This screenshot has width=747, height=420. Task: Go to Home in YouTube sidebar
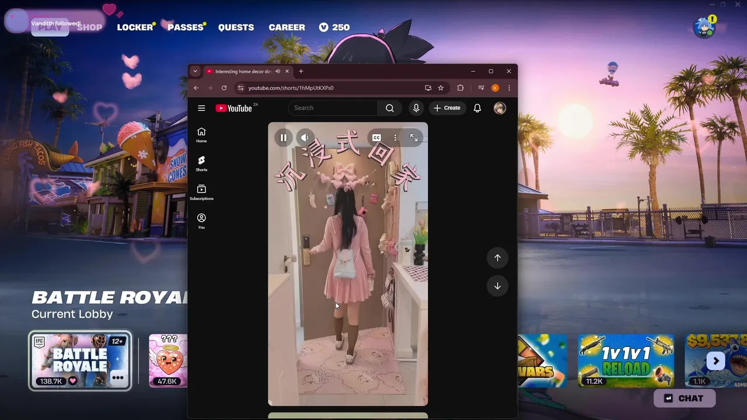(x=201, y=135)
